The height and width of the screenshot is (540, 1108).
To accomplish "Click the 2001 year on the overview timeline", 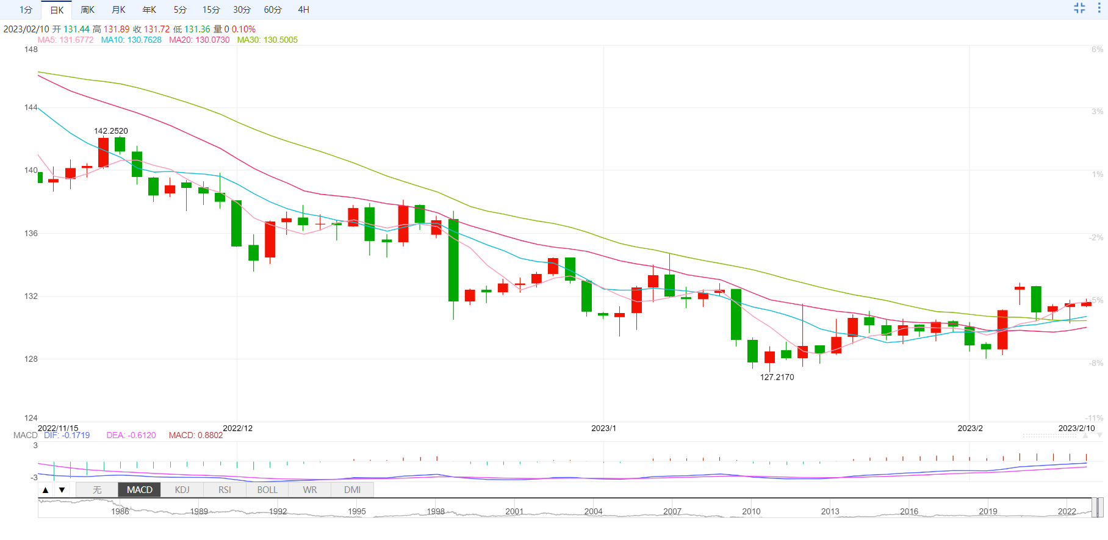I will 514,511.
